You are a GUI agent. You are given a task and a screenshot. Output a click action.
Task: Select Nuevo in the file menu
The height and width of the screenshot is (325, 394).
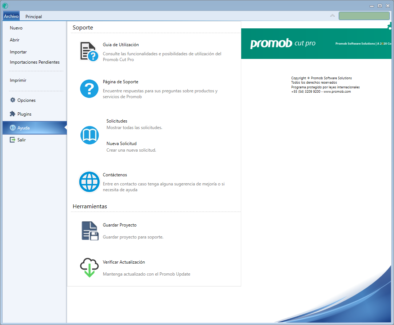16,28
